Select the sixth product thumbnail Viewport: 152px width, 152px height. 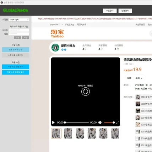[x=115, y=133]
